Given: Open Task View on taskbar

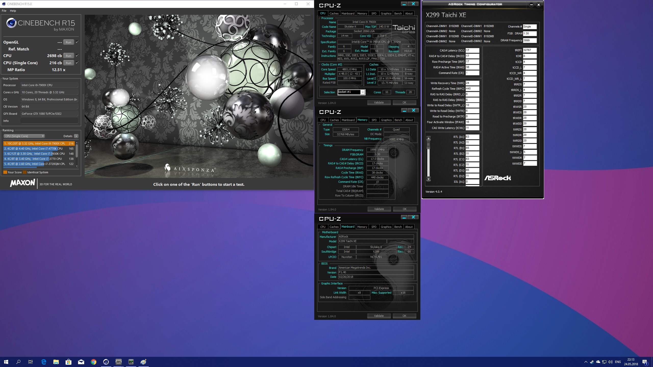Looking at the screenshot, I should tap(31, 362).
